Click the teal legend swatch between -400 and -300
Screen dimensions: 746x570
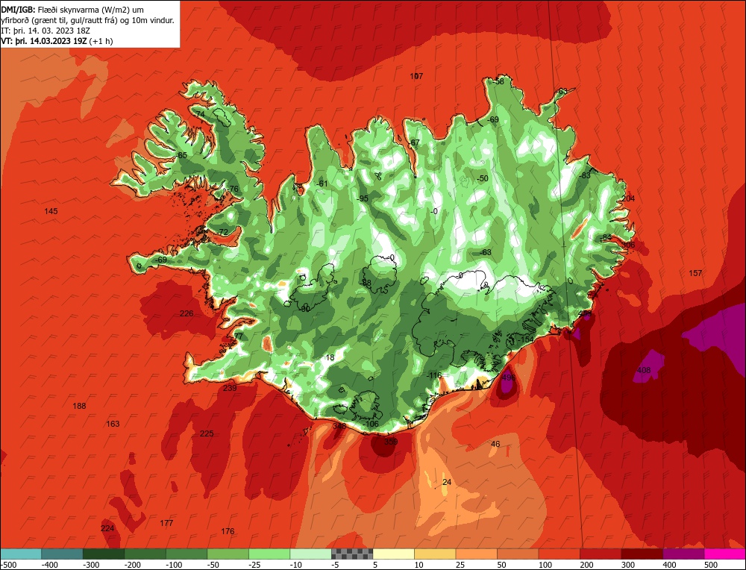click(x=62, y=554)
